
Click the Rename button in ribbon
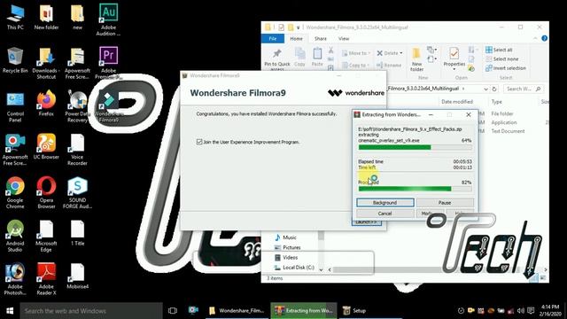tap(389, 65)
